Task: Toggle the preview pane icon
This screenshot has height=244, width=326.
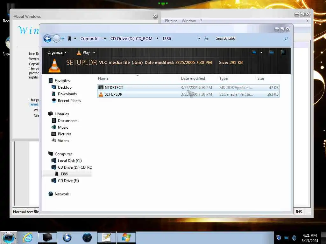Action: click(272, 52)
